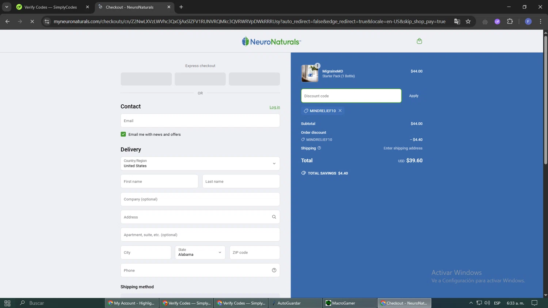This screenshot has height=308, width=548.
Task: Close the Verify Codes — SimplyCodes tab
Action: pyautogui.click(x=87, y=7)
